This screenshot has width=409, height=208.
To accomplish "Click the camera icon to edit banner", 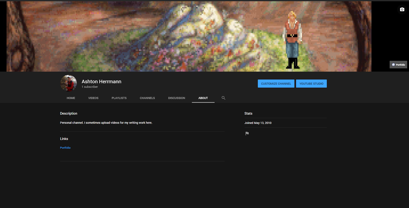I will click(x=402, y=9).
